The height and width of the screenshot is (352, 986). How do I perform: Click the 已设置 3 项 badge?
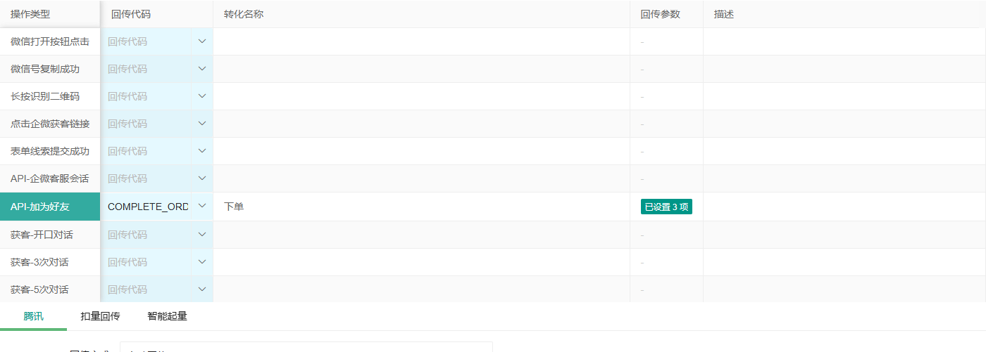[x=666, y=207]
